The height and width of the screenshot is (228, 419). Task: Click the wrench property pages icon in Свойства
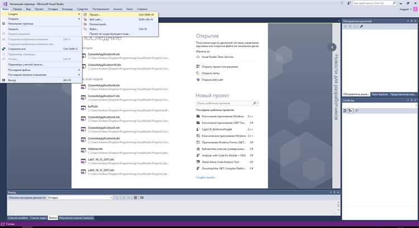coord(356,111)
